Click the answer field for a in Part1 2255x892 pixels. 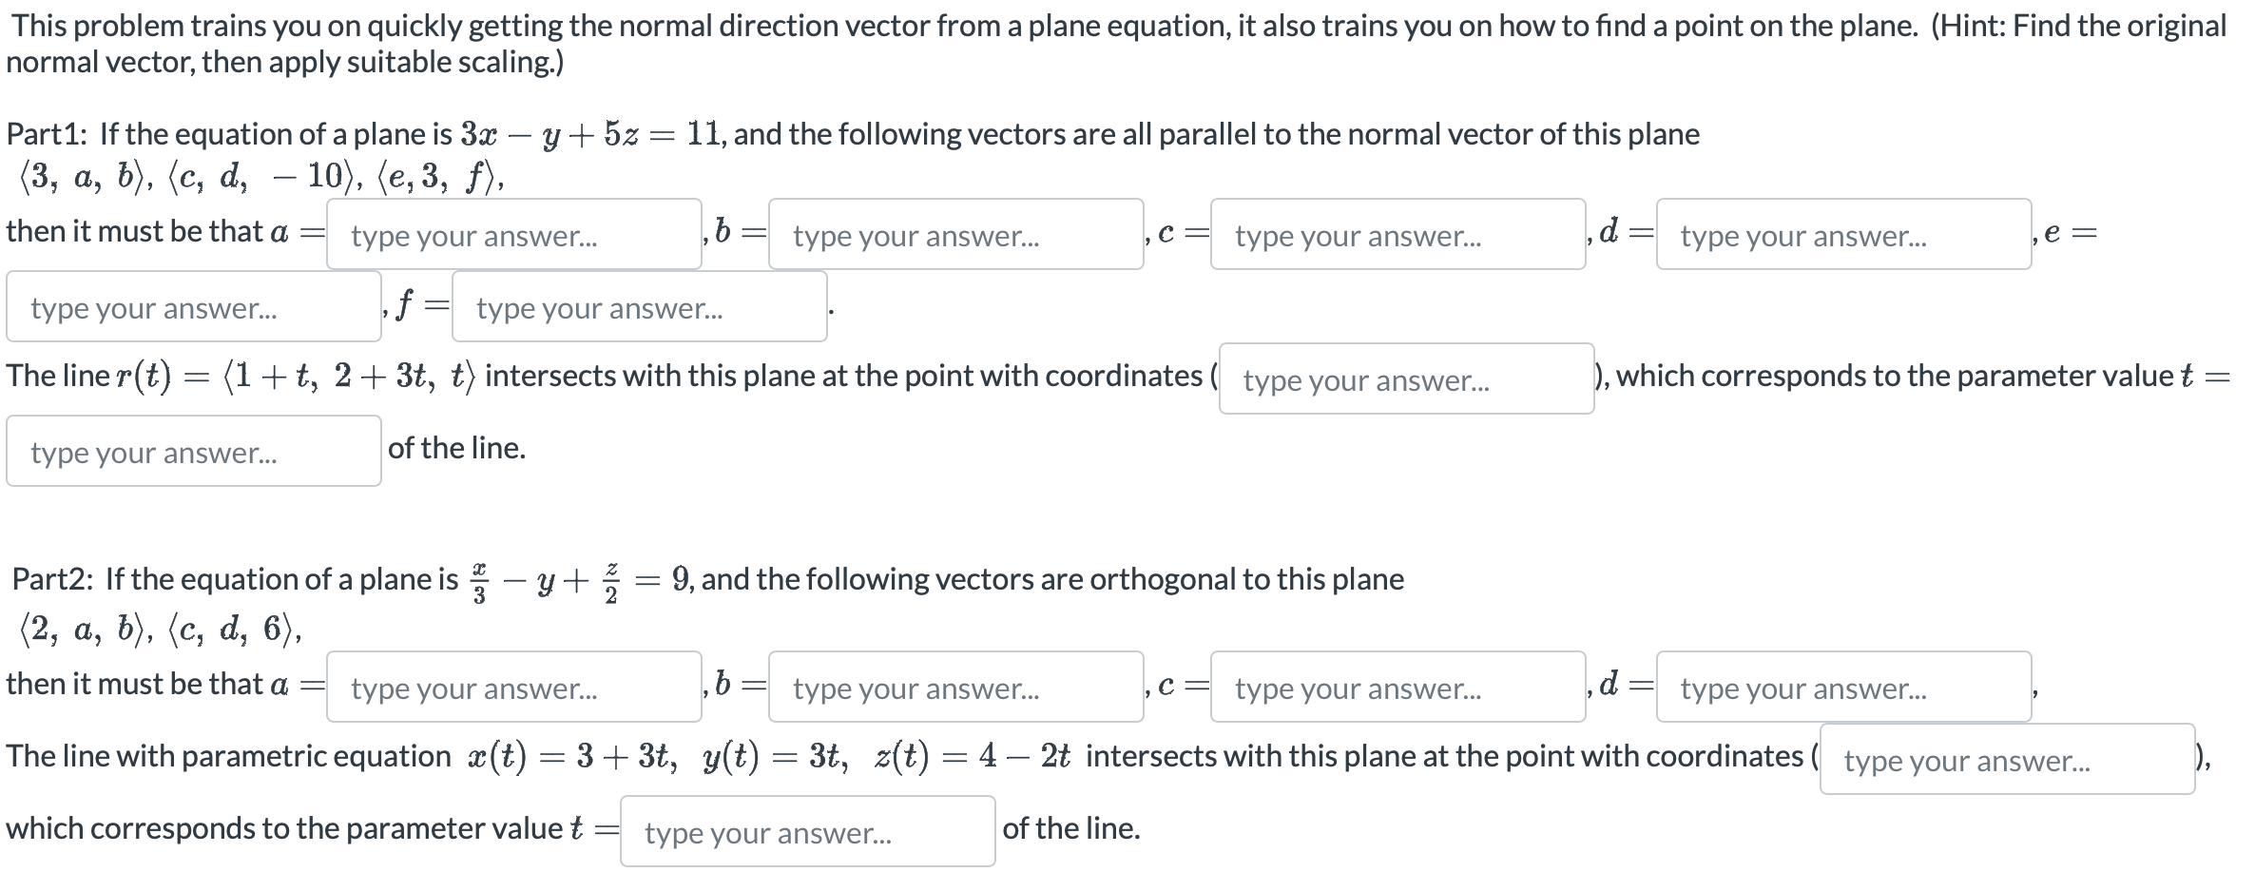click(513, 236)
